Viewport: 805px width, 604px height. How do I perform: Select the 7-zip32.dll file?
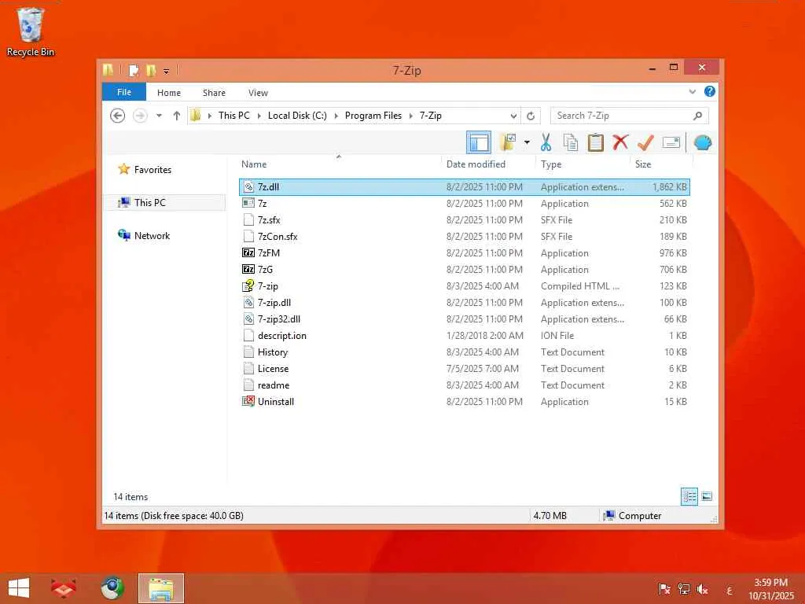(464, 319)
